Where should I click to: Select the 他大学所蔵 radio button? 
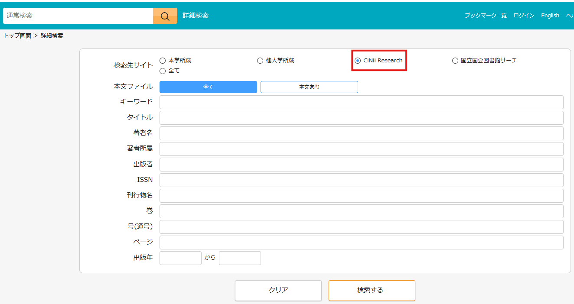(x=260, y=61)
